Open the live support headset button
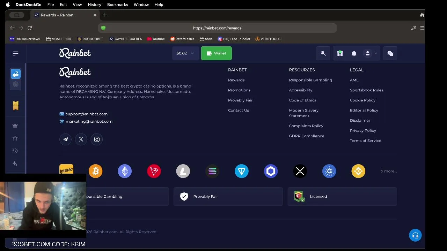Image resolution: width=447 pixels, height=251 pixels. point(415,235)
